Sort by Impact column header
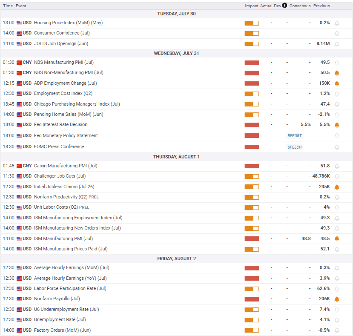Screen dimensions: 353x336 click(252, 6)
